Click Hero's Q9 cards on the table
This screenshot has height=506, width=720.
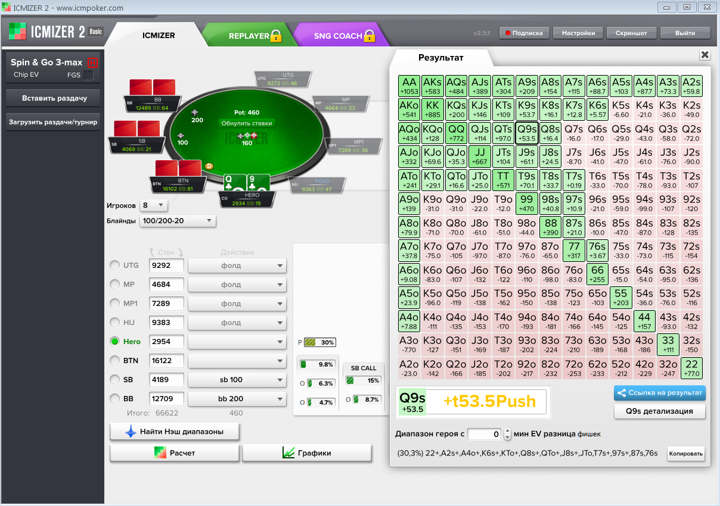(x=247, y=184)
